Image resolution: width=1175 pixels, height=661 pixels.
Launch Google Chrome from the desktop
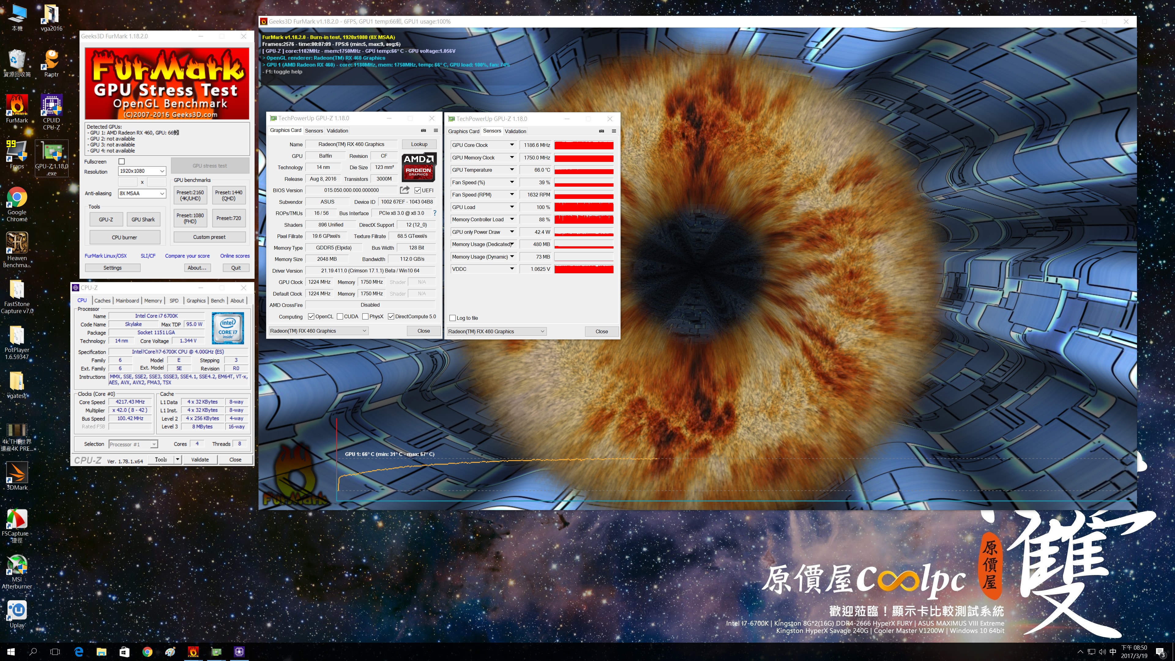17,204
